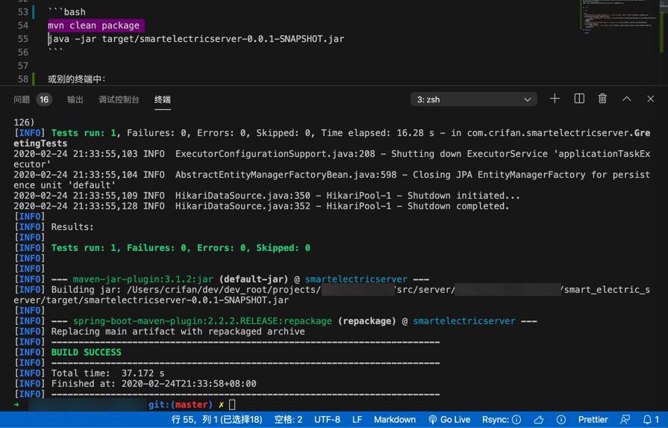Image resolution: width=668 pixels, height=428 pixels.
Task: Change end of line sequence LF
Action: coord(357,420)
